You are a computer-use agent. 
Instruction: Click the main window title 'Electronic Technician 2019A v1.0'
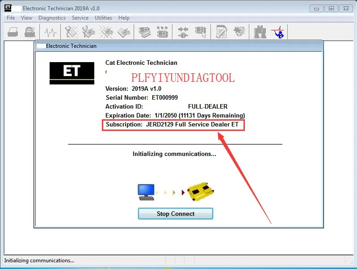pyautogui.click(x=61, y=8)
